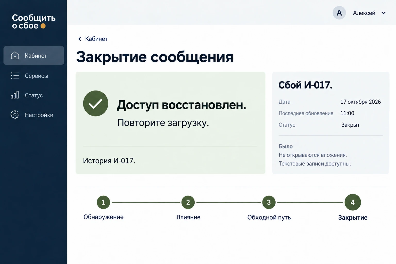Click the Текстовые записи доступны. text
Screen dimensions: 396x264
click(x=315, y=164)
